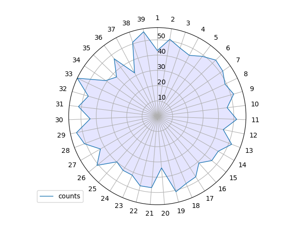Viewport: 307px width, 230px height.
Task: Click the data peak at spoke 33
Action: tap(78, 79)
